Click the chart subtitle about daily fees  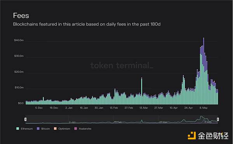(87, 24)
